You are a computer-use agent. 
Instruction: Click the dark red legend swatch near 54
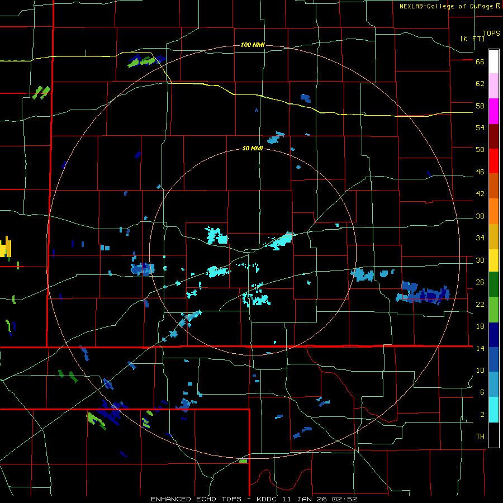[x=493, y=136]
